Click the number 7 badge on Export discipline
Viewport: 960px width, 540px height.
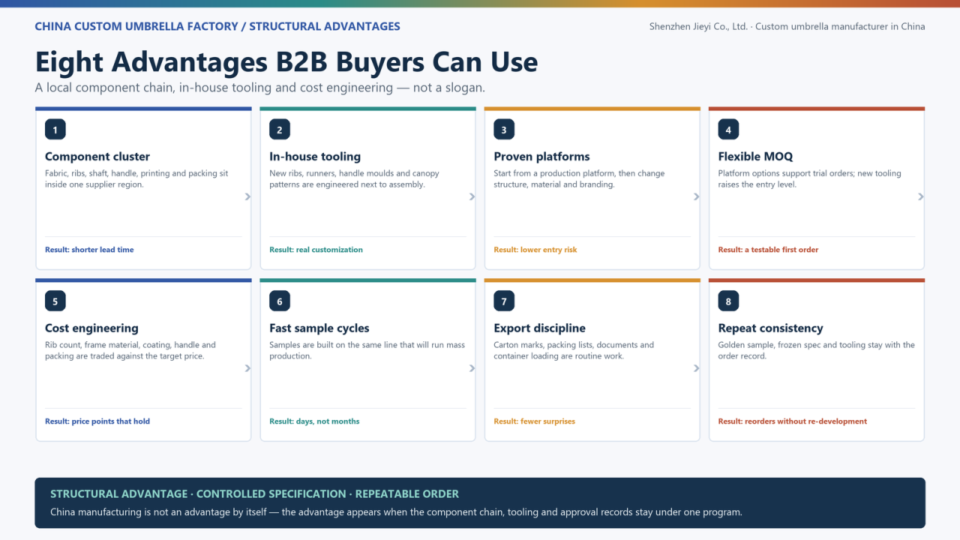tap(504, 301)
